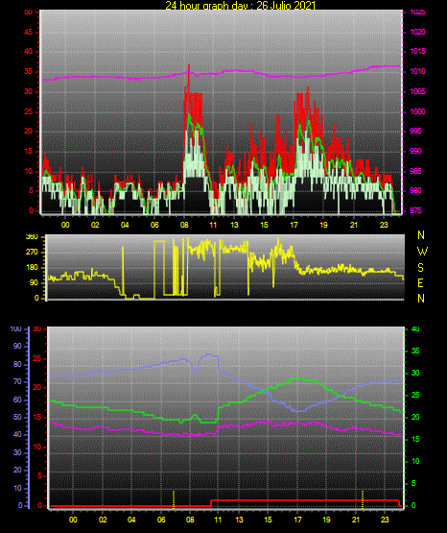The image size is (447, 533).
Task: Click hour label 00 under the top wind chart
Action: coord(65,225)
